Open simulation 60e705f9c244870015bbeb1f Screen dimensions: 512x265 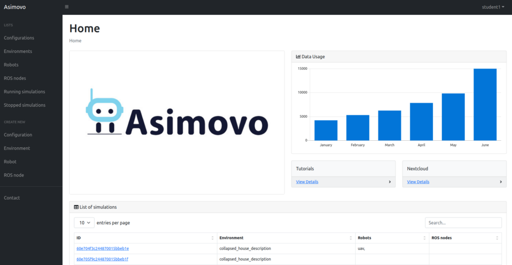[102, 259]
